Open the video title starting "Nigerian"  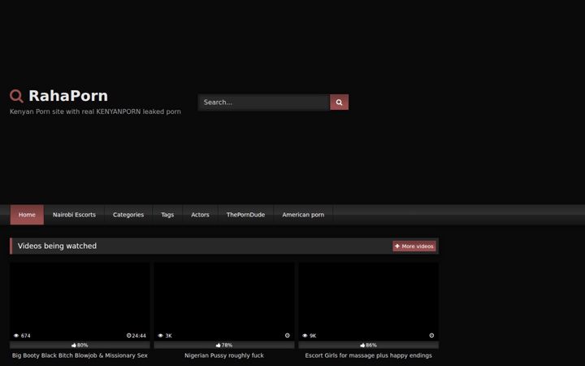224,355
